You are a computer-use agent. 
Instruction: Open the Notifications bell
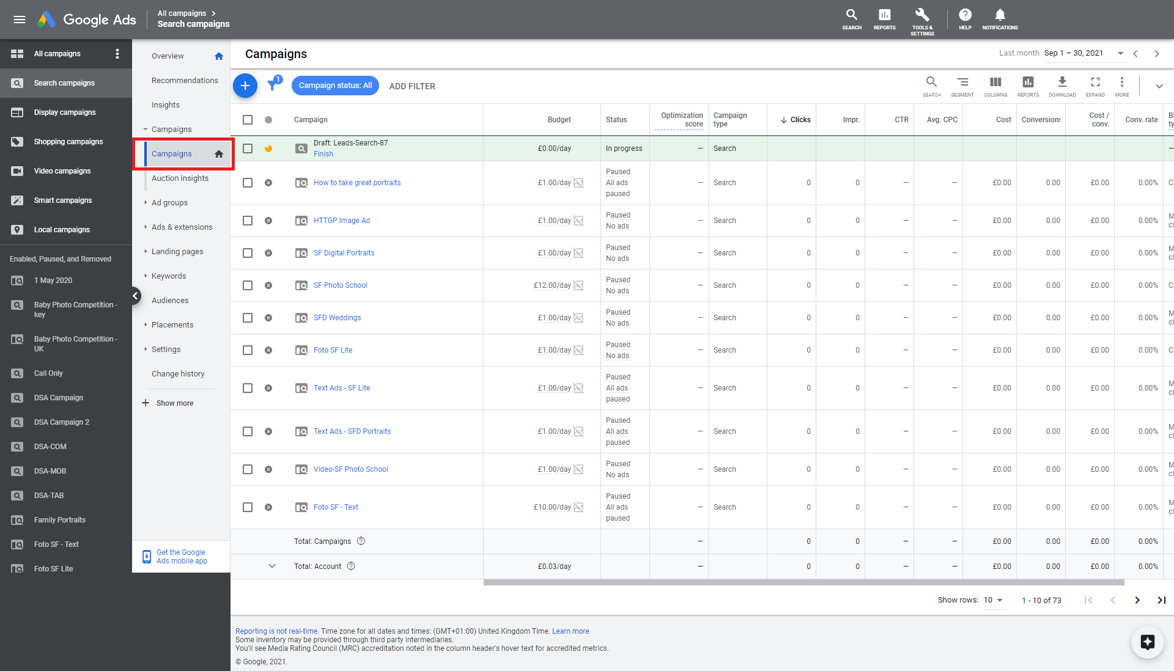(x=1000, y=15)
